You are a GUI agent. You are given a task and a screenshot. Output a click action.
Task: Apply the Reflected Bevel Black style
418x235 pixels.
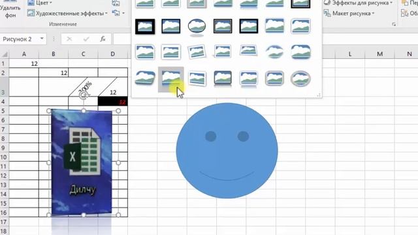pos(223,78)
